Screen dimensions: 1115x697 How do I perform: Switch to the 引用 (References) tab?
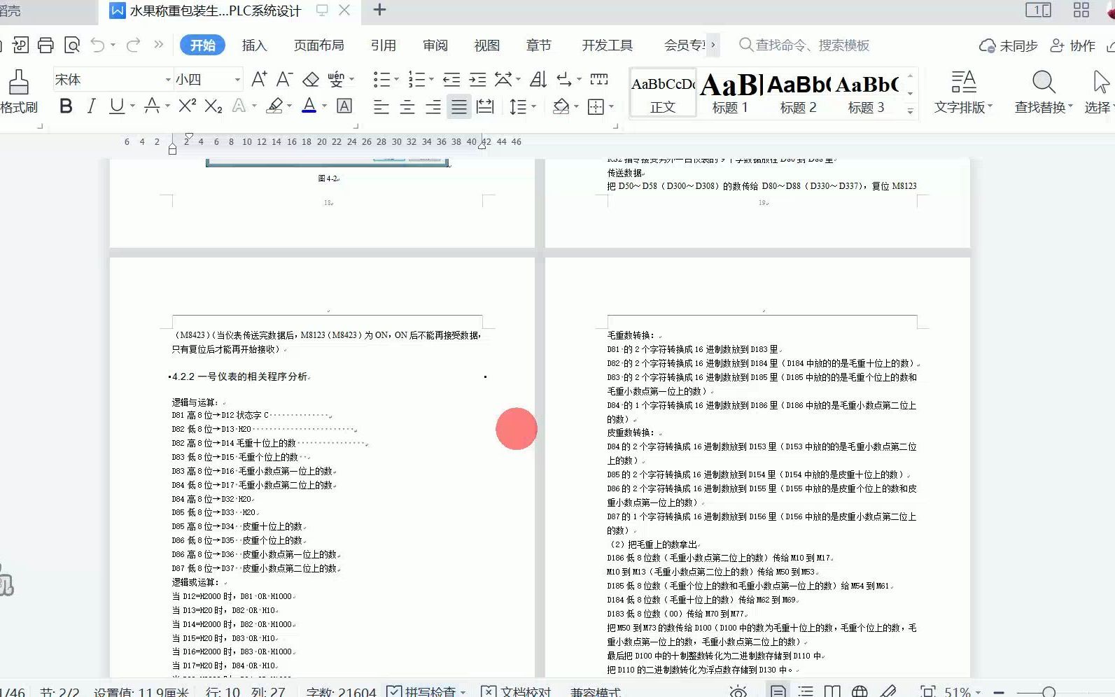383,45
